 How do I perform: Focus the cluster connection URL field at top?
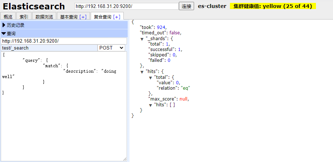[x=126, y=6]
